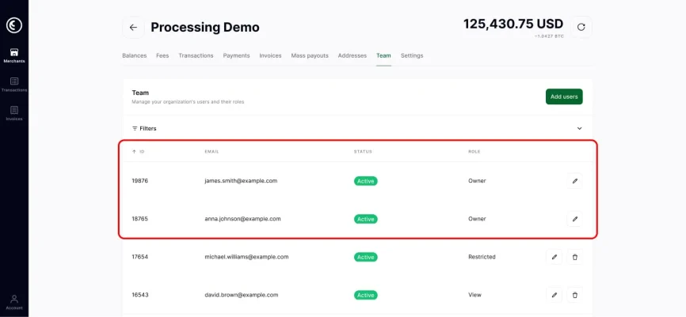Screen dimensions: 686x317
Task: Click the Active badge for james.smith
Action: (366, 181)
